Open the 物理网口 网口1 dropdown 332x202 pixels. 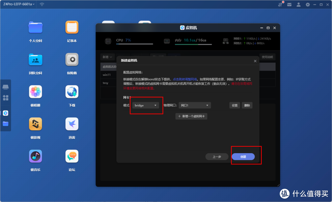pos(195,105)
